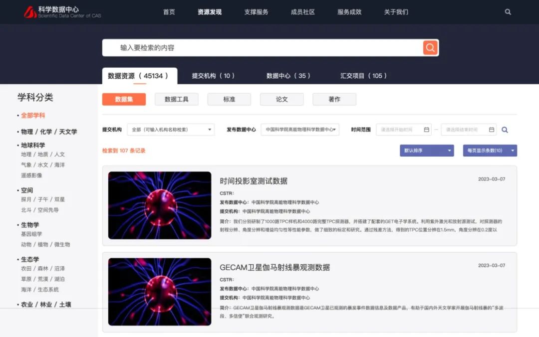Click the magnifier search icon in top navigation bar
Image resolution: width=539 pixels, height=337 pixels.
[508, 11]
